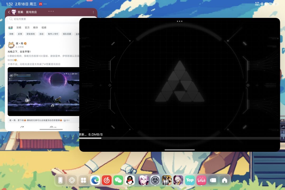Viewport: 285px width, 190px height.
Task: Tap the bottom handle of game window
Action: coord(180,150)
